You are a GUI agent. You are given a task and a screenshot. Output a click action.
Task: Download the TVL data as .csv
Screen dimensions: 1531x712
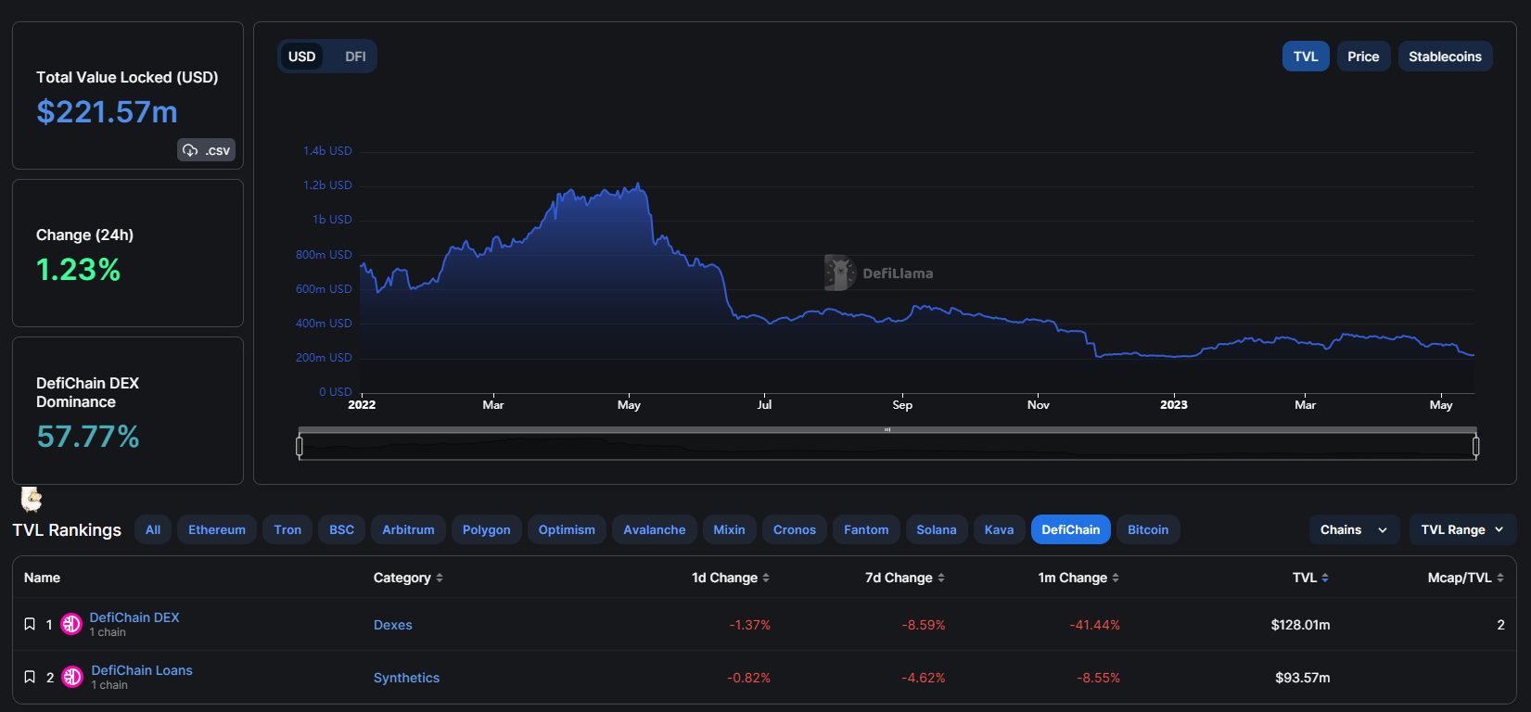click(206, 150)
